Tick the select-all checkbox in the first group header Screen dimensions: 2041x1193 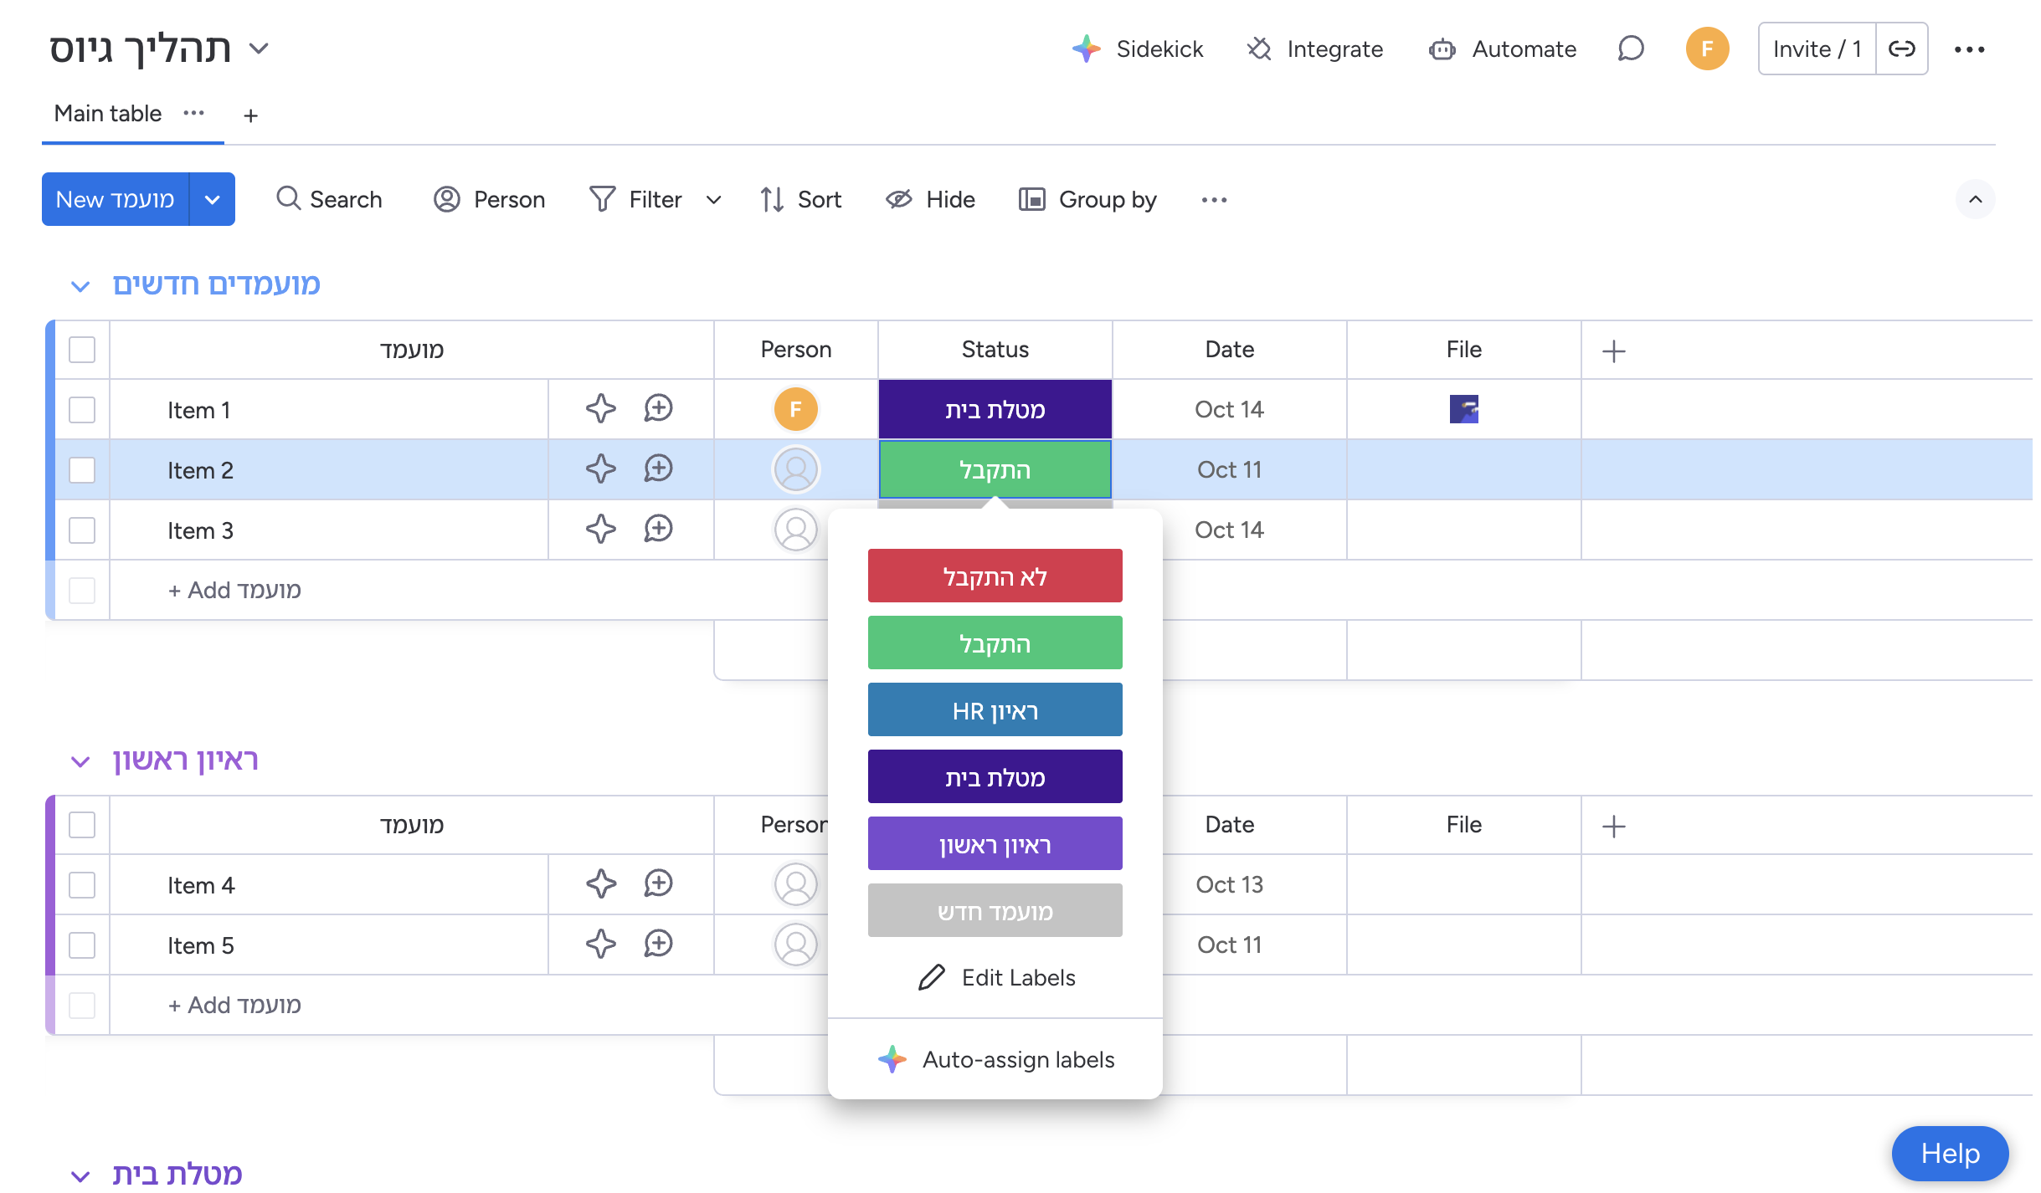82,349
